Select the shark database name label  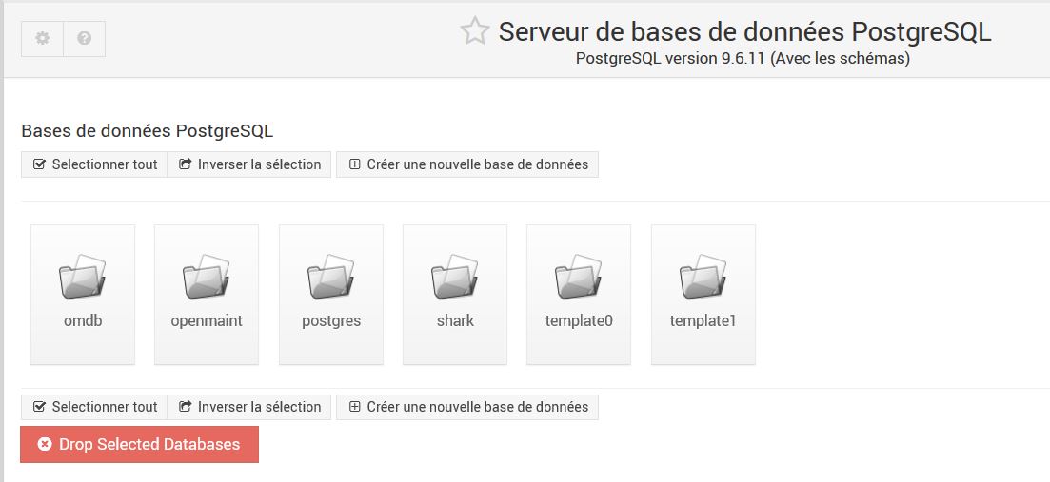click(455, 320)
